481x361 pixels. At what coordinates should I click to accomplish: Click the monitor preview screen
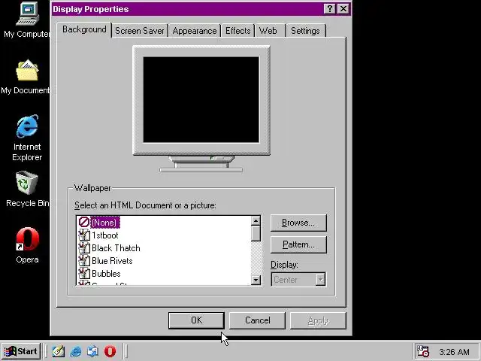[x=201, y=100]
